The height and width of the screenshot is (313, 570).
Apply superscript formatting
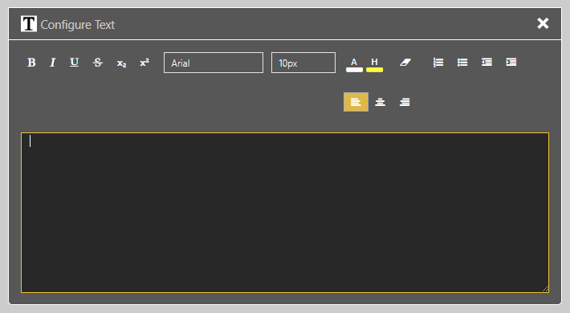click(145, 63)
